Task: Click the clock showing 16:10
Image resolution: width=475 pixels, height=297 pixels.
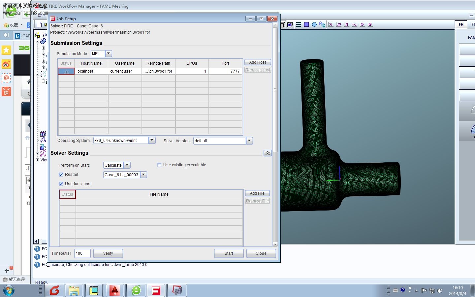Action: tap(458, 288)
